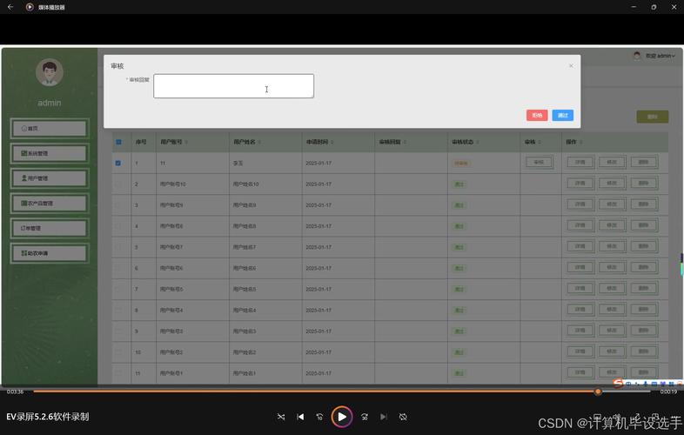
Task: Click the play button in media player
Action: 341,417
